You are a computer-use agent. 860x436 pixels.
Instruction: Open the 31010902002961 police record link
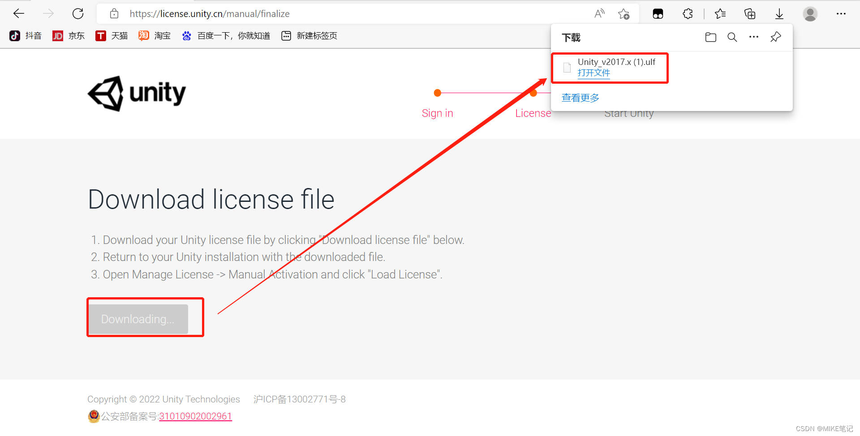pos(195,416)
